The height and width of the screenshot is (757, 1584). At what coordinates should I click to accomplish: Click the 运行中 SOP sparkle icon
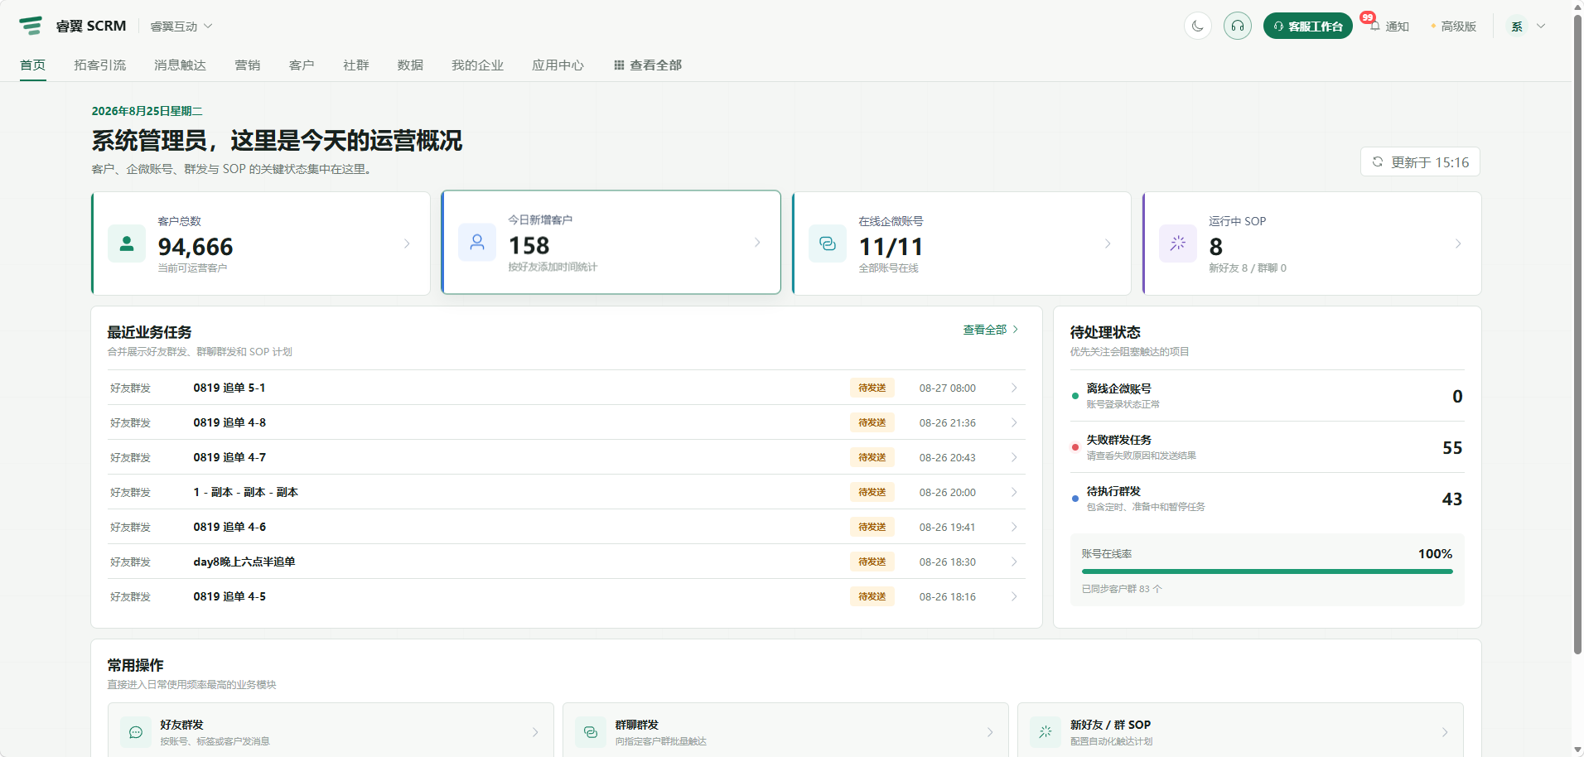coord(1178,243)
